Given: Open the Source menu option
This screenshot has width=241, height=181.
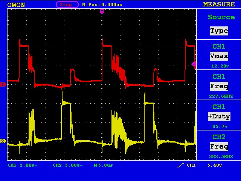Looking at the screenshot, I should [x=221, y=17].
